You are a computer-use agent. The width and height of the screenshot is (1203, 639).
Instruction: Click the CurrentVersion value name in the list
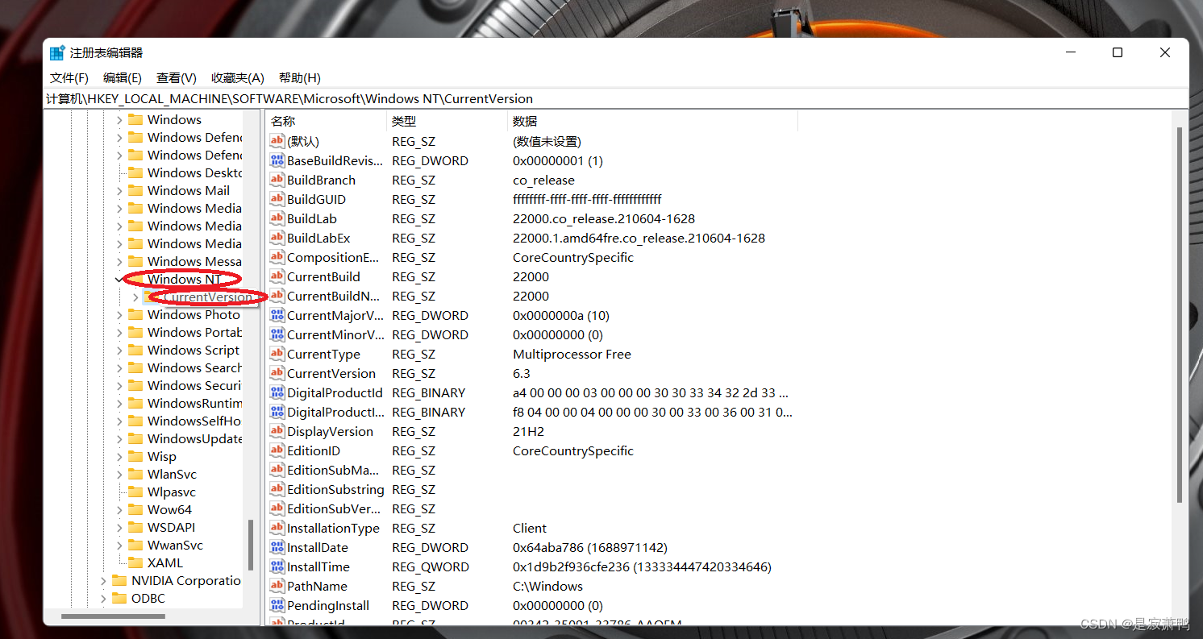click(x=331, y=374)
